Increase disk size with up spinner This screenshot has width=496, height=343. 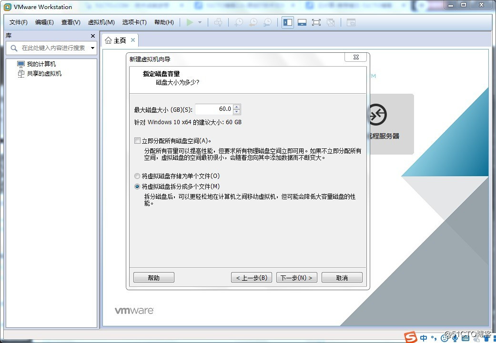237,107
